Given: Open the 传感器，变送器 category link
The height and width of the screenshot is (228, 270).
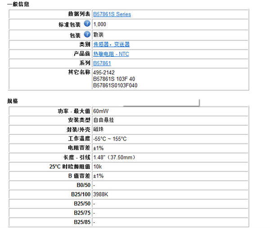Looking at the screenshot, I should pyautogui.click(x=111, y=44).
